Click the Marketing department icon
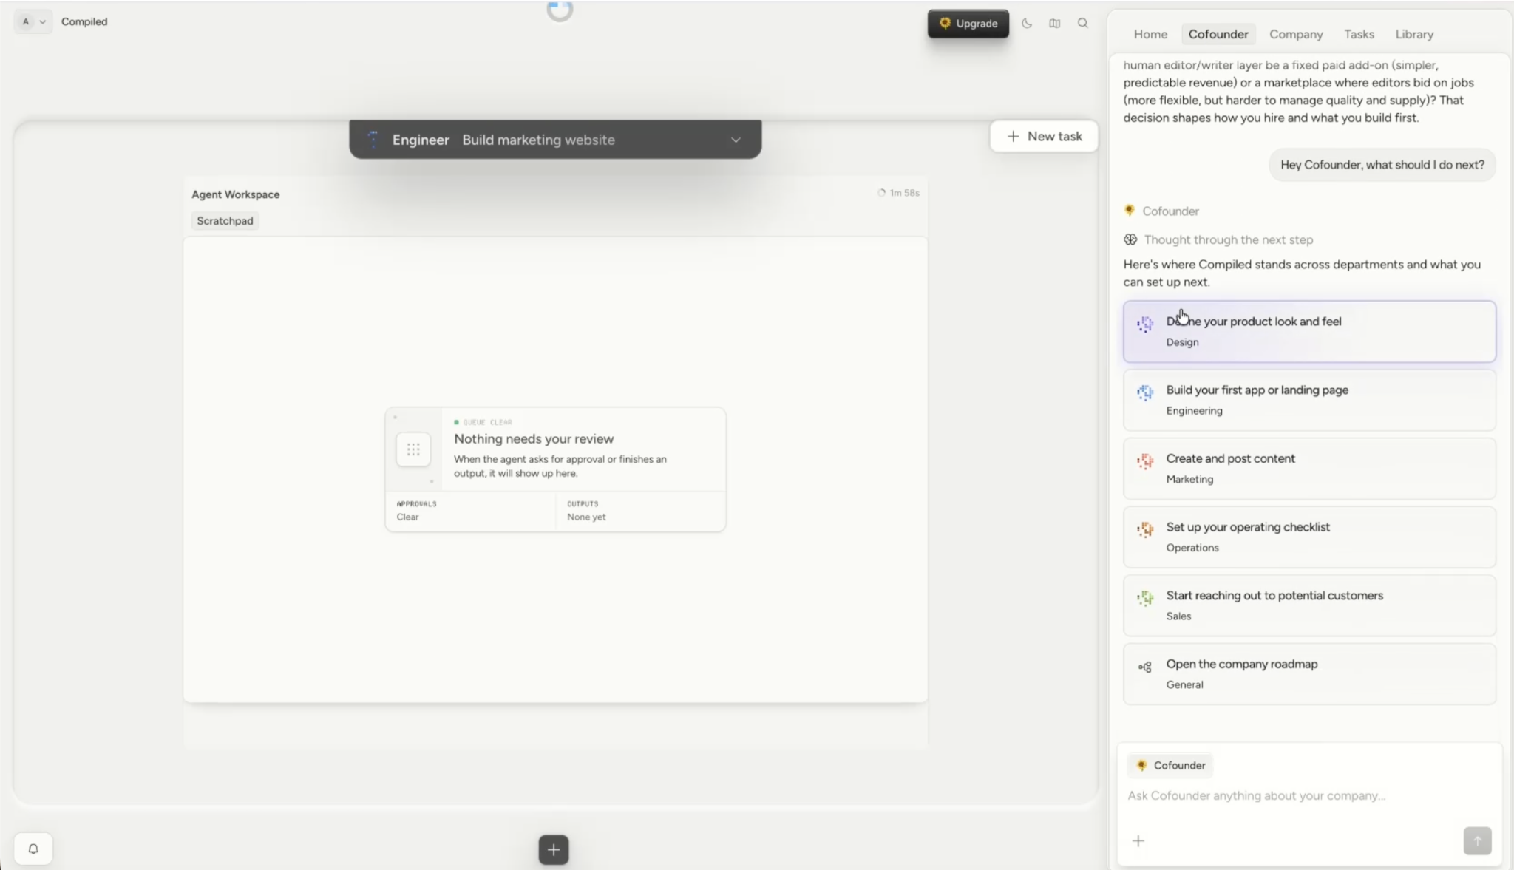 (x=1145, y=461)
